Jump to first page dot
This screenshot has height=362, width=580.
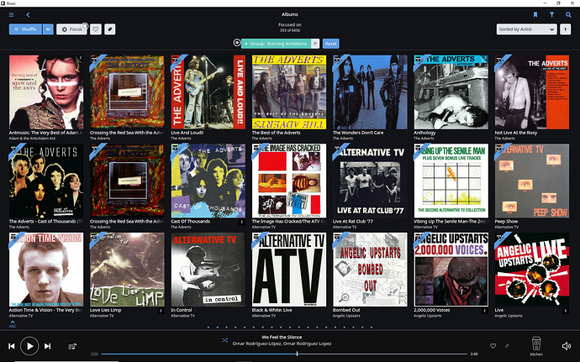[208, 328]
